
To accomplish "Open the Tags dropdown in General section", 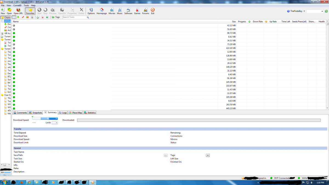I will [208, 155].
